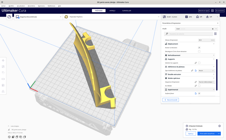The height and width of the screenshot is (140, 226).
Task: Toggle Décalage en Z lors d'une rétraction
Action: pyautogui.click(x=199, y=51)
